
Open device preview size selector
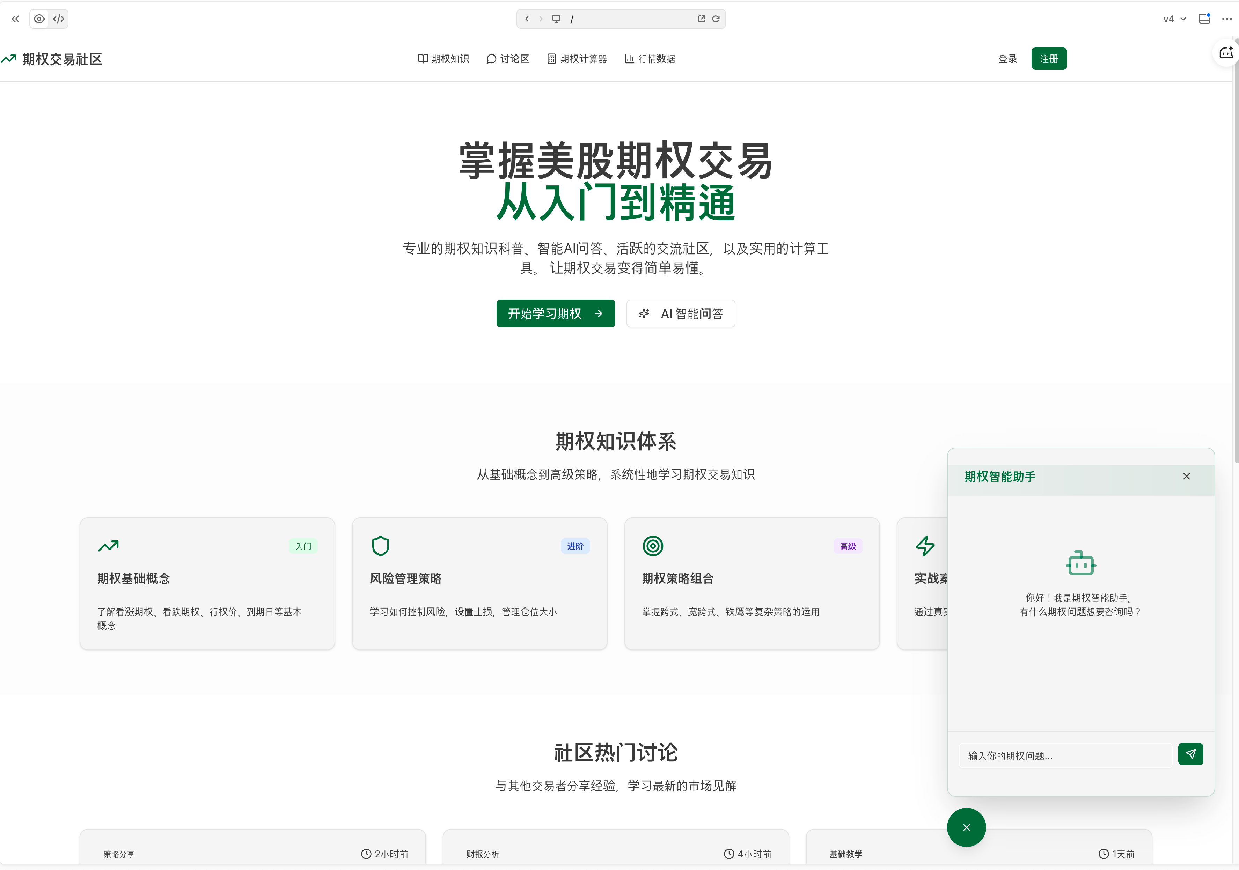point(556,19)
